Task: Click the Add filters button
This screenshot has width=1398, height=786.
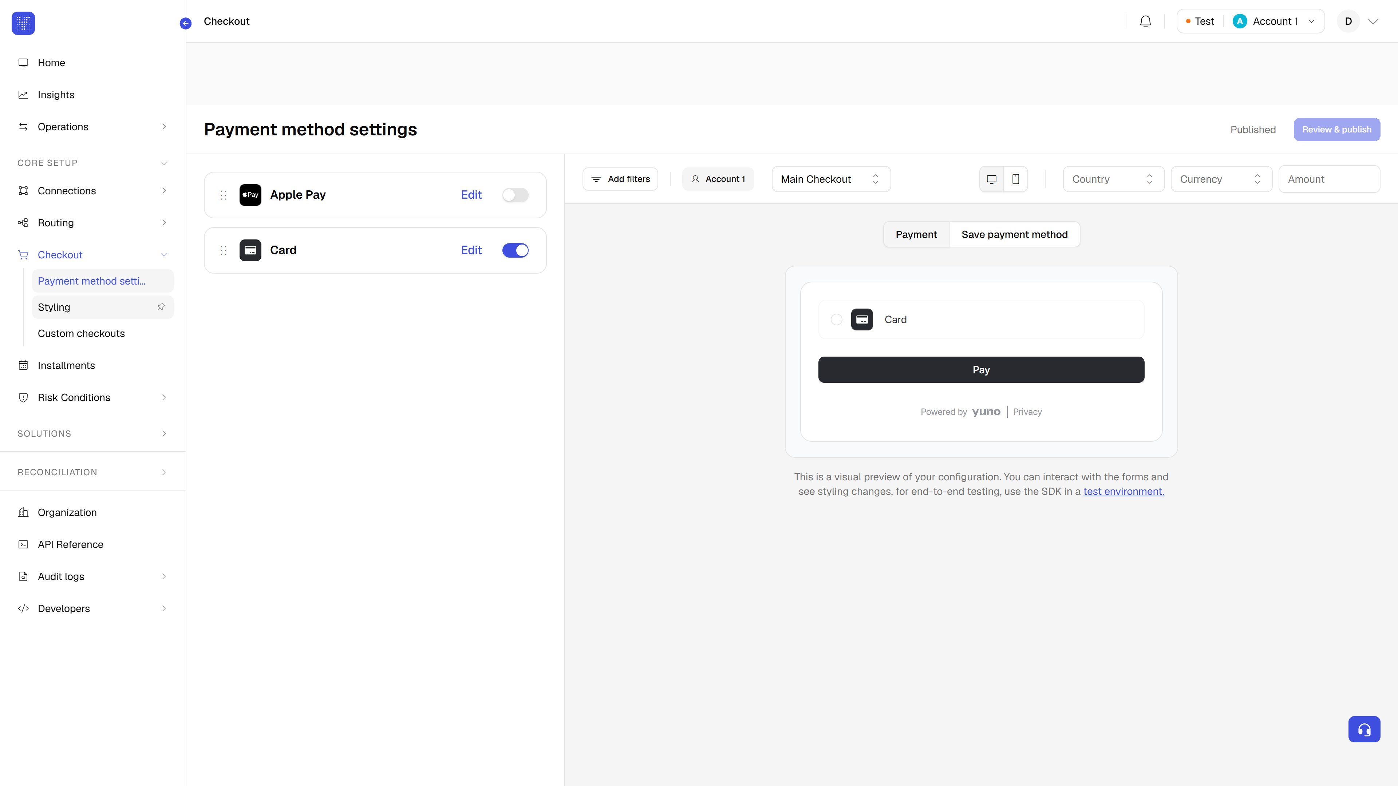Action: pos(620,179)
